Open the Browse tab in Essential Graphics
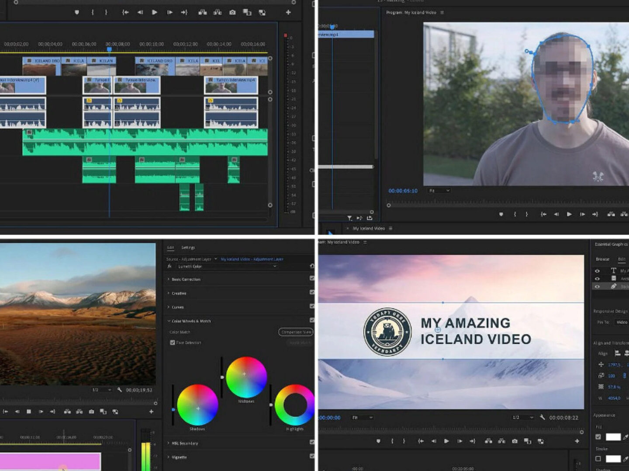Viewport: 629px width, 471px height. [x=602, y=259]
